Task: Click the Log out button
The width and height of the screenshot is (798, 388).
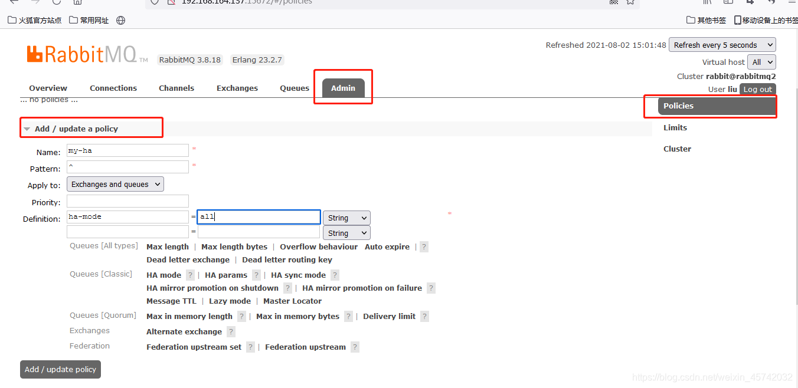Action: click(758, 89)
